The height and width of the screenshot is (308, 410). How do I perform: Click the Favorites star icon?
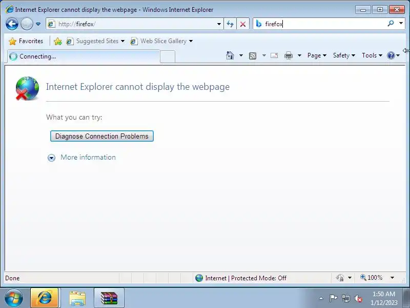[12, 41]
